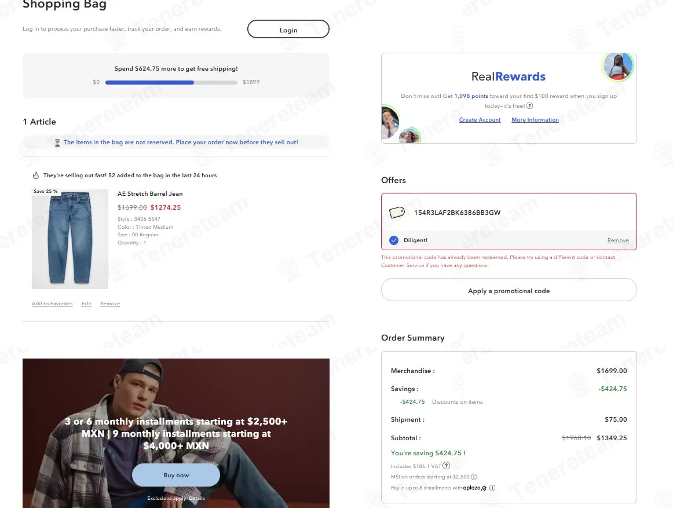Add the jeans to Favorites
Screen dimensions: 673x508
coord(52,304)
